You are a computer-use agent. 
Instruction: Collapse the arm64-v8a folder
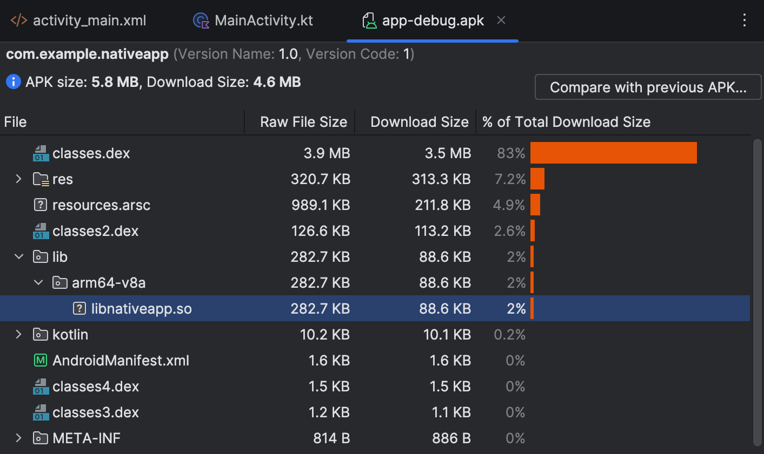tap(38, 283)
